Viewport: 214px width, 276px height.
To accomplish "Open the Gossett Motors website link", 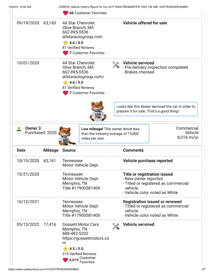I will point(86,241).
